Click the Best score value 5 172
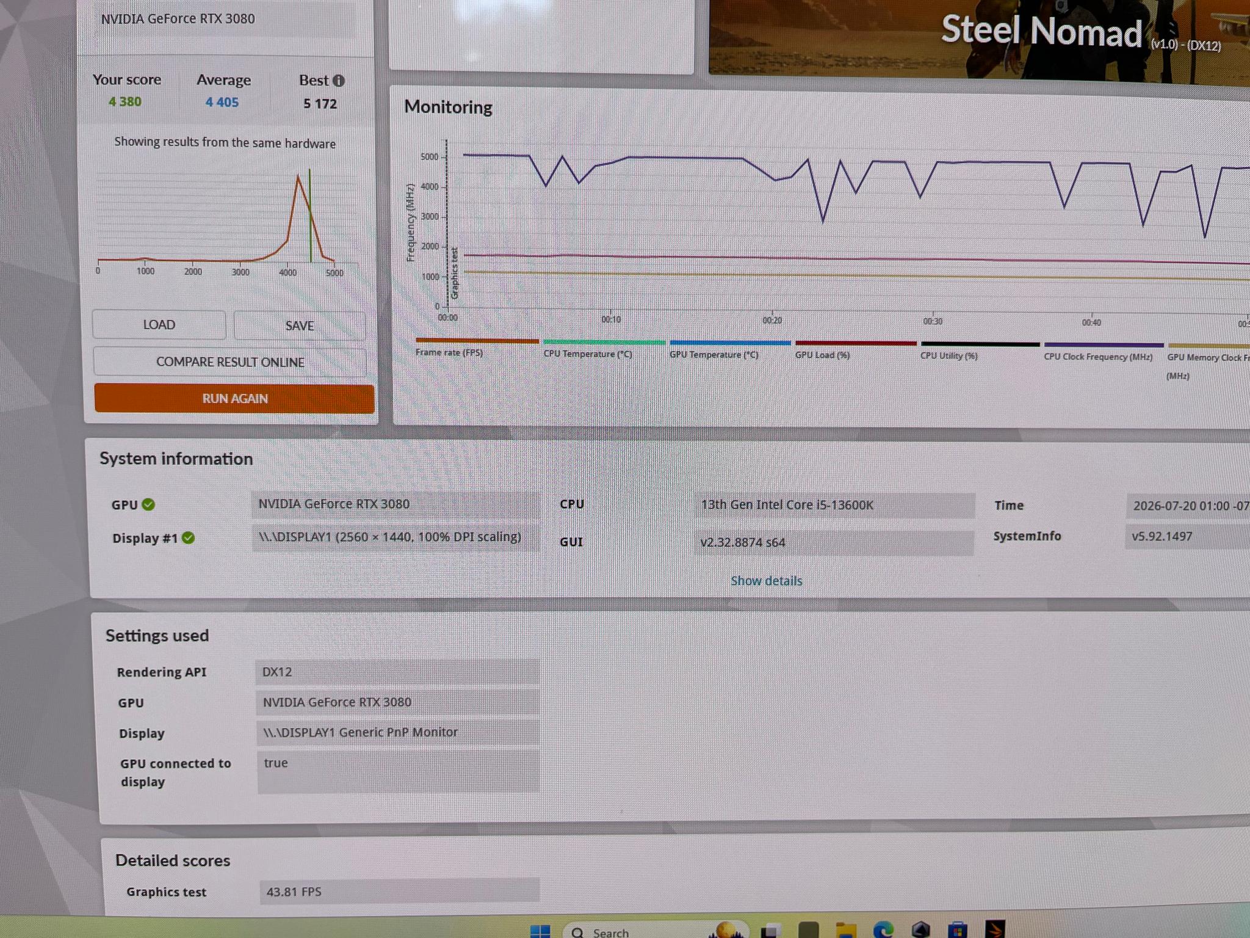 click(x=320, y=104)
